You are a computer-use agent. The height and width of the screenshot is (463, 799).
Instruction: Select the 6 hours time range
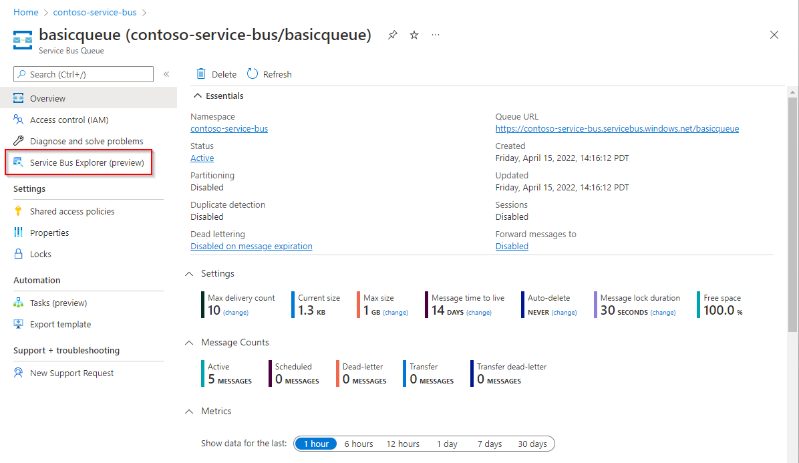click(358, 444)
